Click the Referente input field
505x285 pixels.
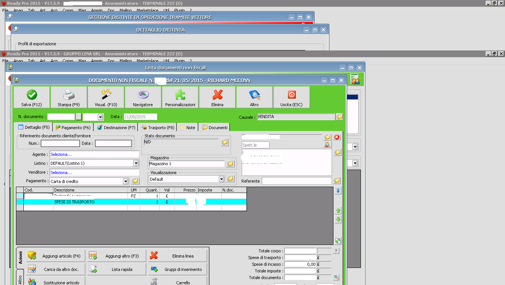click(296, 181)
